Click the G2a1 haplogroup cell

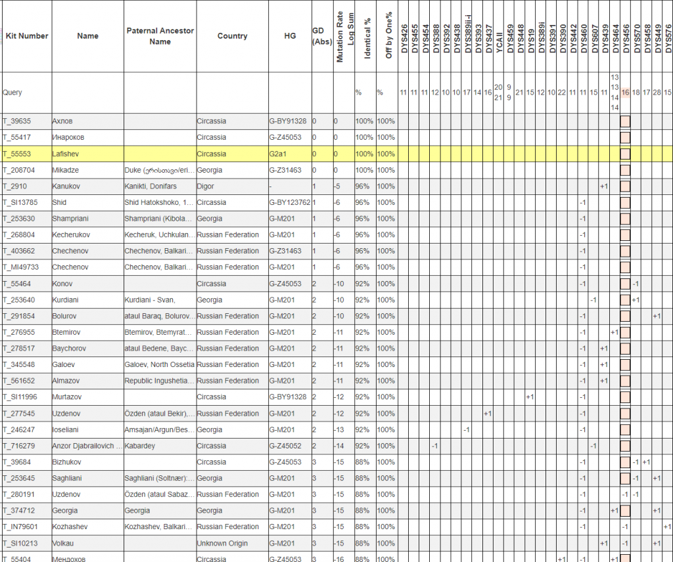pos(278,154)
